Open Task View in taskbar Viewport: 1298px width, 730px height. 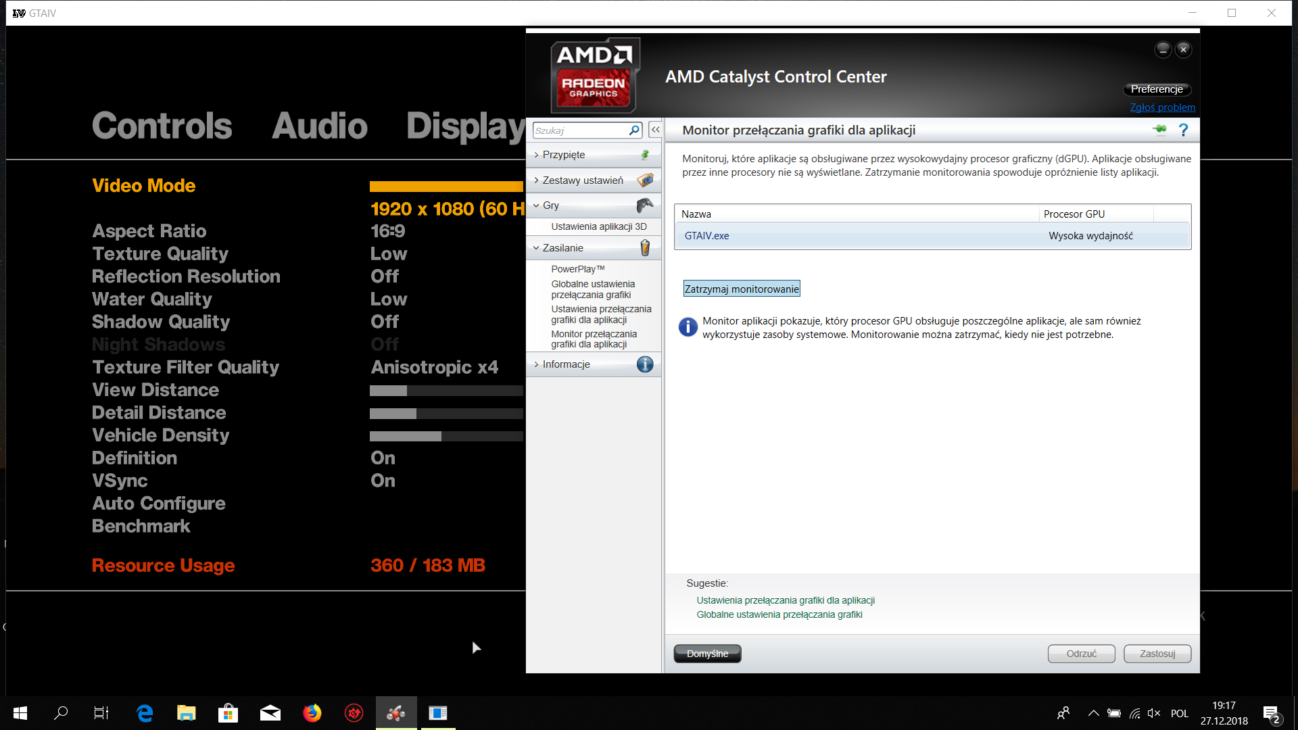pos(101,713)
